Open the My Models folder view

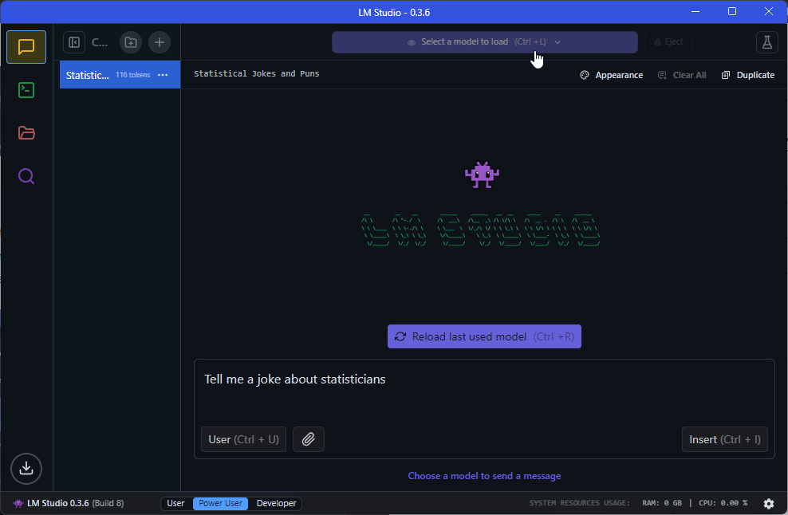(x=26, y=133)
